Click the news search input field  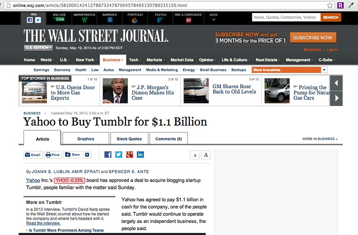coord(286,17)
